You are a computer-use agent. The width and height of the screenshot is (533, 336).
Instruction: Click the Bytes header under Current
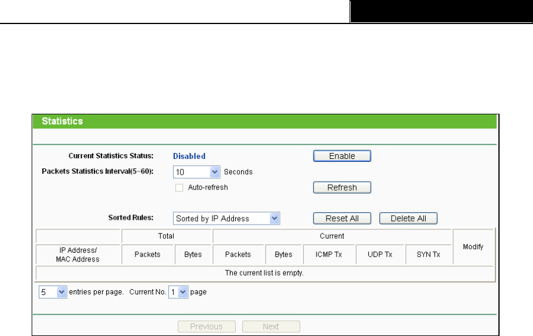[x=283, y=254]
